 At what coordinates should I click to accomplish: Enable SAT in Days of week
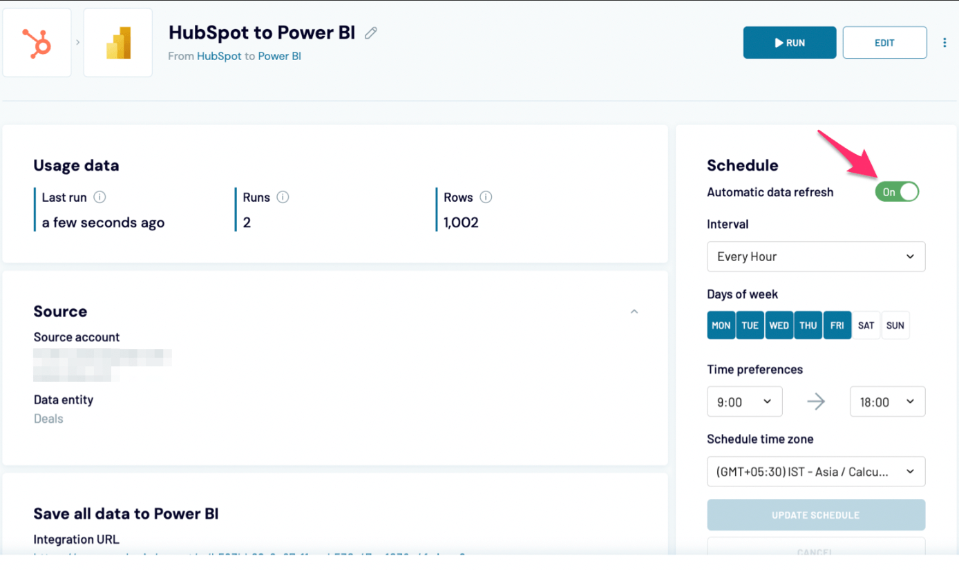tap(866, 325)
